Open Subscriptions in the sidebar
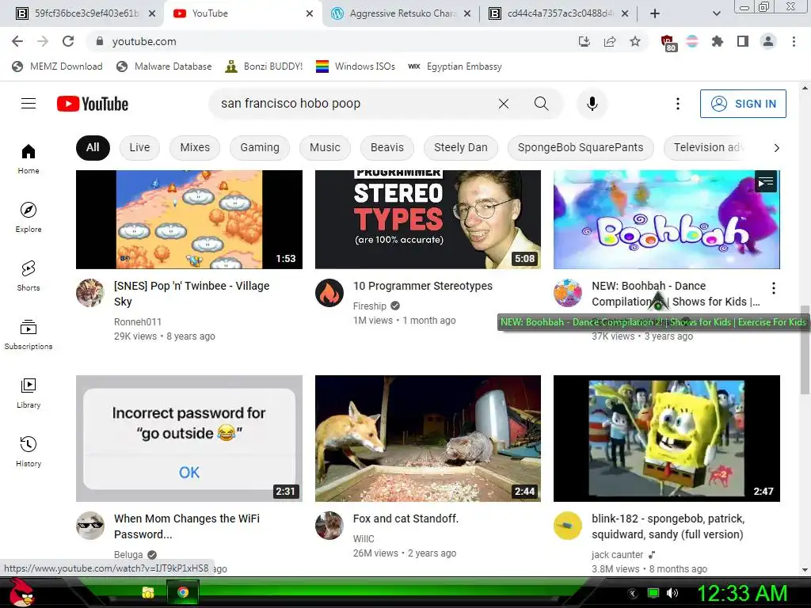This screenshot has height=608, width=811. 29,335
